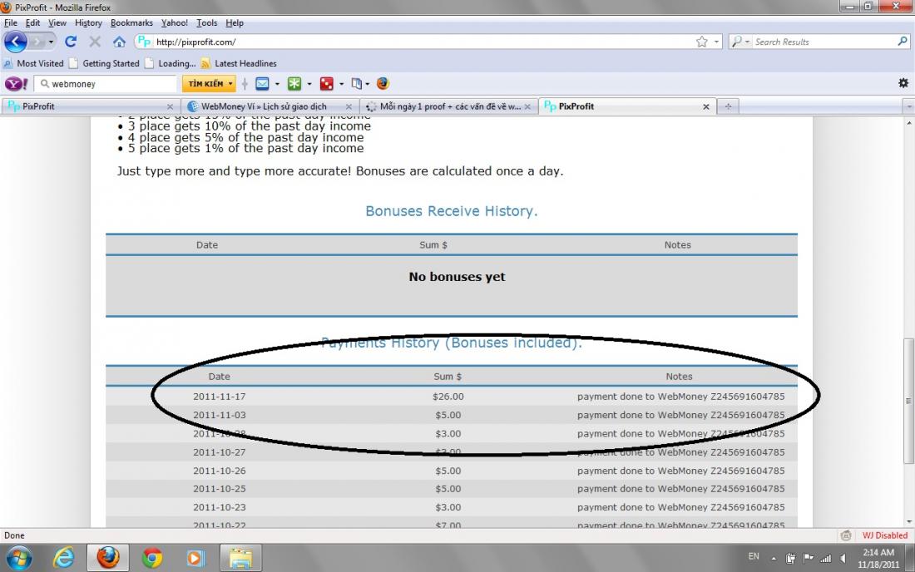Open Yahoo Mail envelope icon

coord(262,84)
